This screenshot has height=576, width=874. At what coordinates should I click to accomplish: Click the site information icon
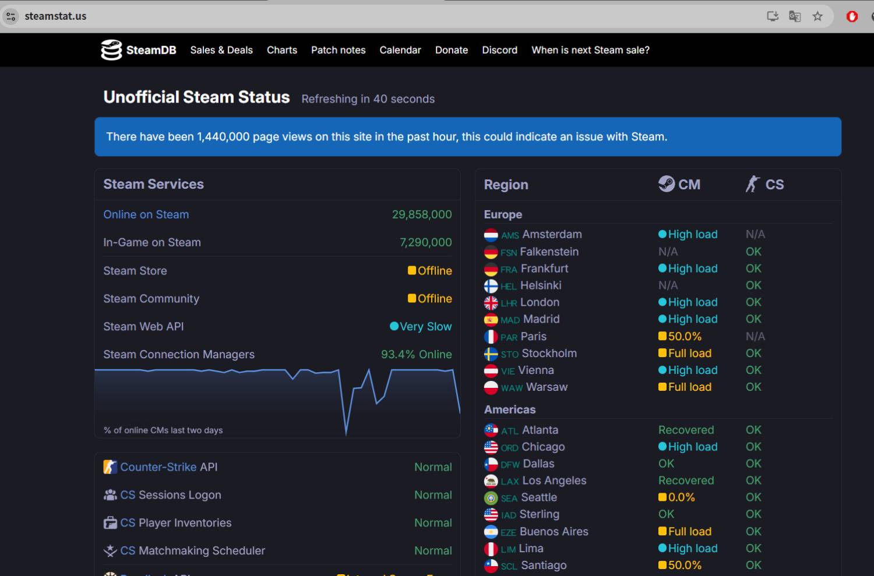point(11,16)
